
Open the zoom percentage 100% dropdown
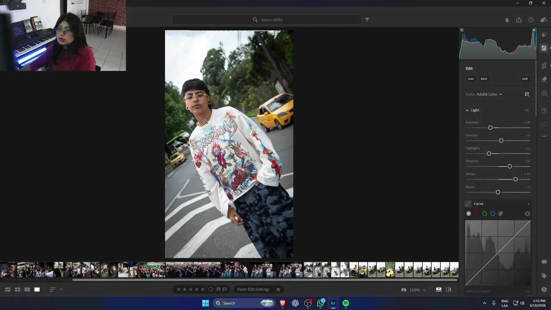tap(417, 290)
